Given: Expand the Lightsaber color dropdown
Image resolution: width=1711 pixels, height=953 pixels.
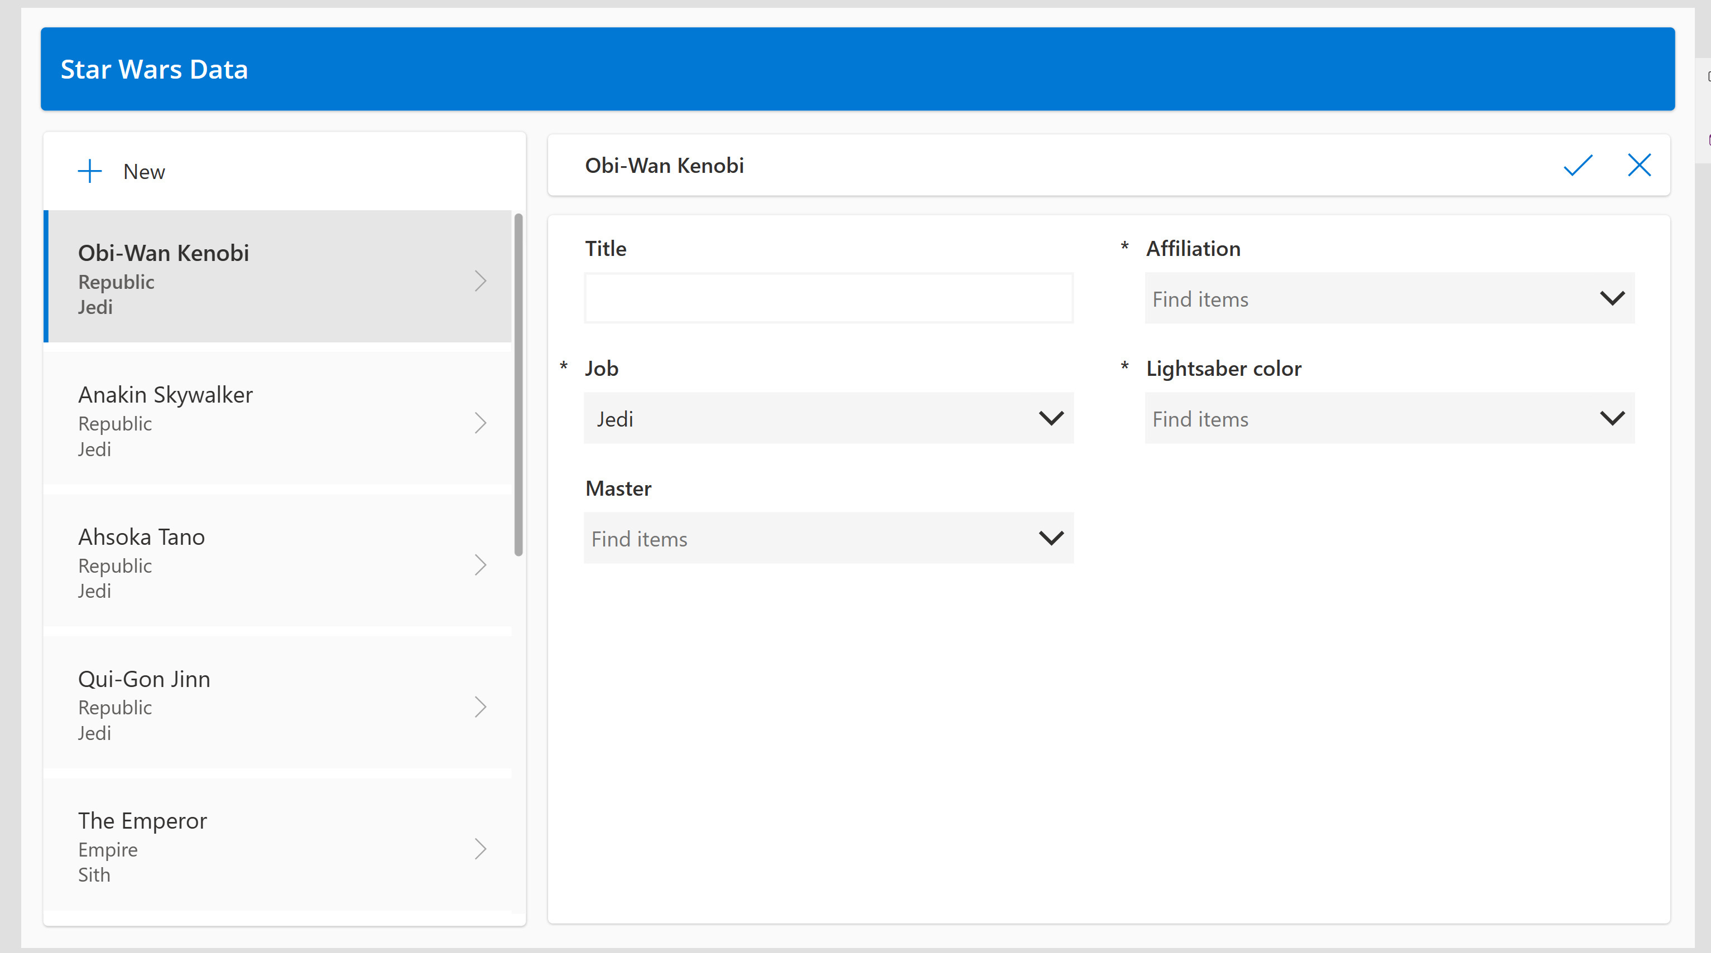Looking at the screenshot, I should 1611,418.
